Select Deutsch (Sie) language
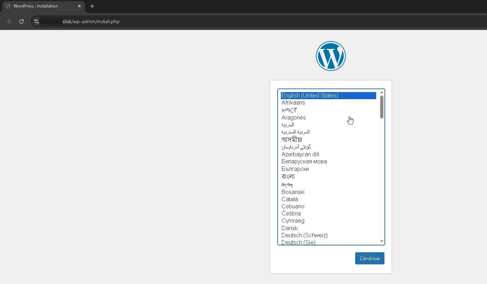487x284 pixels. [328, 242]
